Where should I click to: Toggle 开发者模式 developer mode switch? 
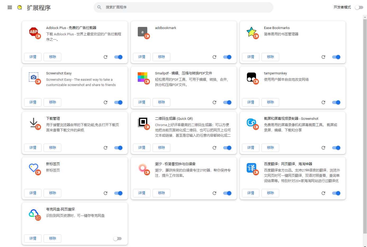[359, 7]
